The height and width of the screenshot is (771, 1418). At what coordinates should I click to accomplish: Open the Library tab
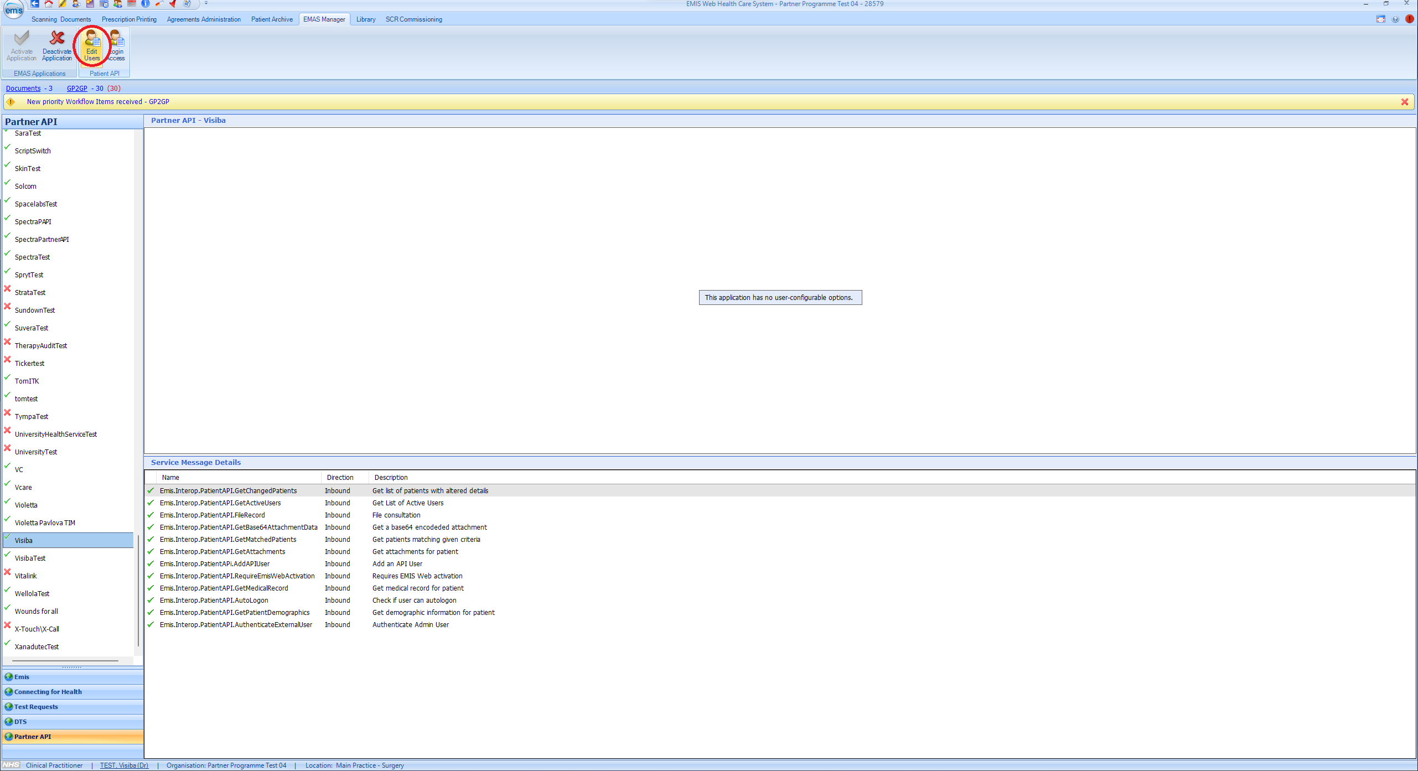(x=366, y=19)
